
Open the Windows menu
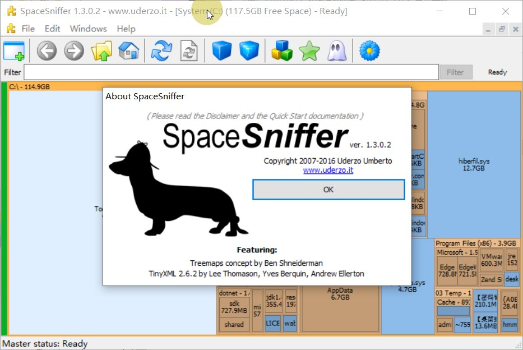click(x=88, y=29)
